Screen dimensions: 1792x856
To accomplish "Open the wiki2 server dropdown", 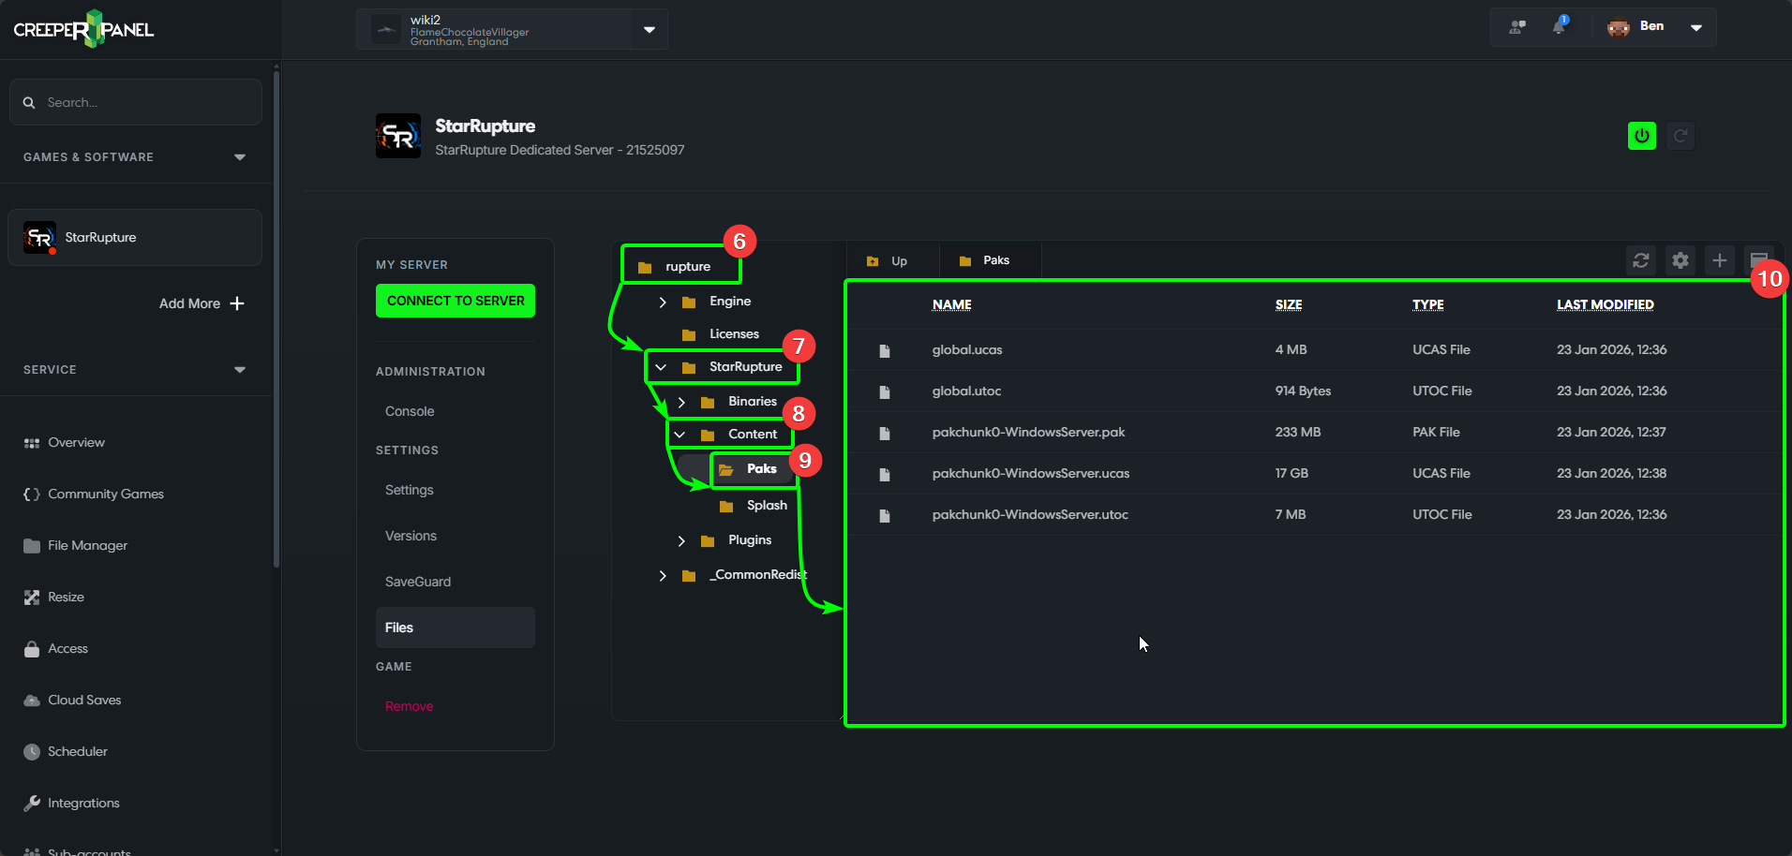I will [x=650, y=30].
